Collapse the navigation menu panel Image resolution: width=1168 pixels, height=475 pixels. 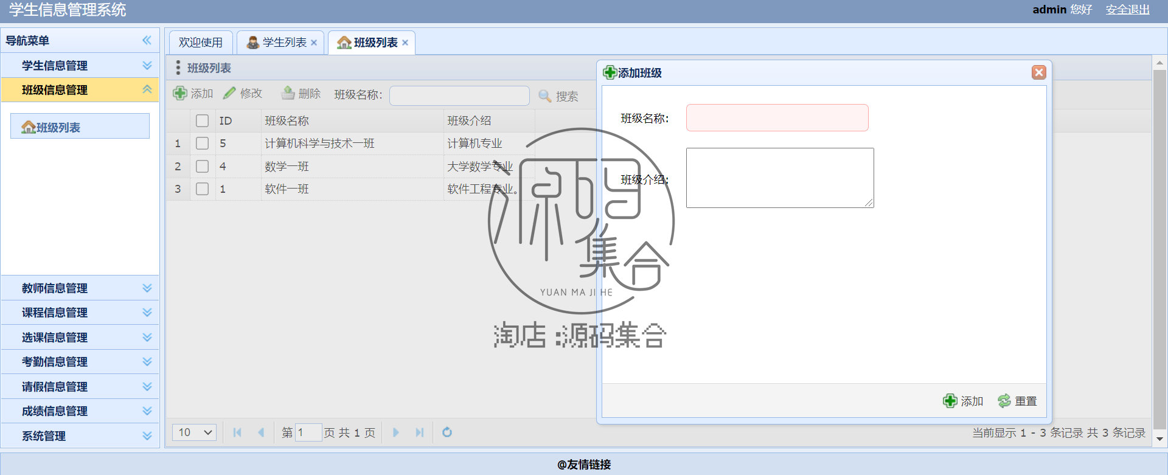[x=147, y=40]
